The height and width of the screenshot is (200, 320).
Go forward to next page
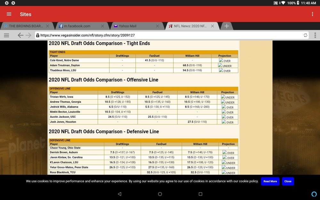click(28, 35)
